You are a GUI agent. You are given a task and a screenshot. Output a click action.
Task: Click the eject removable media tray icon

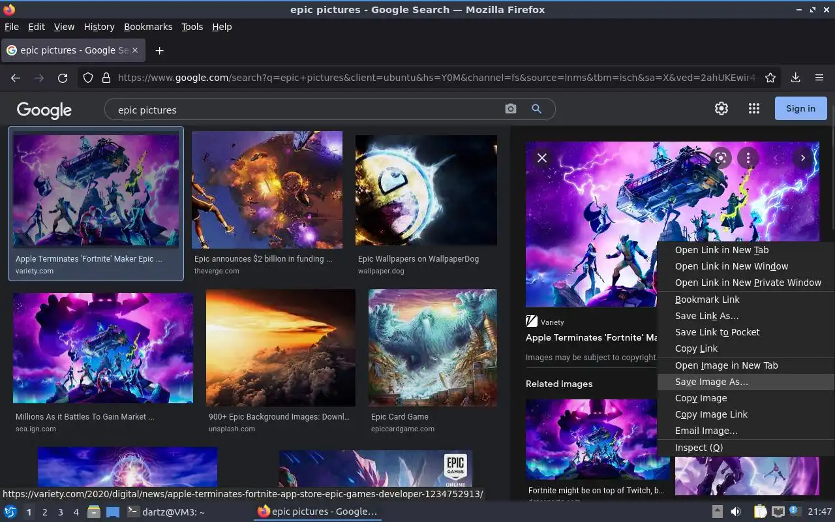(717, 512)
